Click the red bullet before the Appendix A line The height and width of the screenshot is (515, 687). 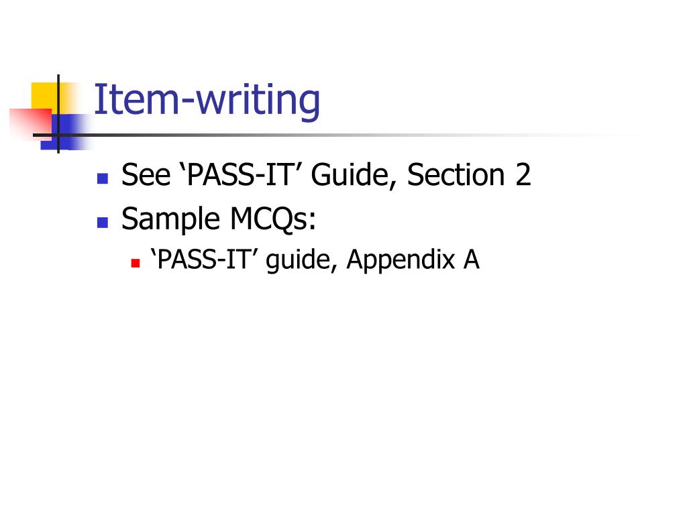pos(136,263)
